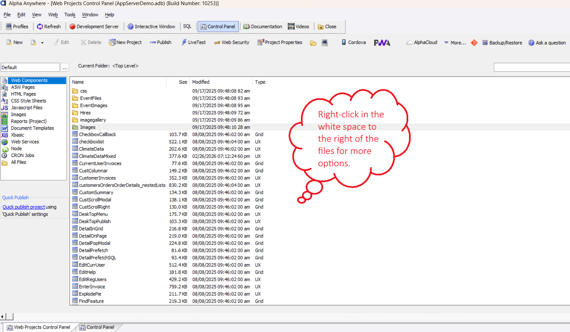Open the SQL tool
Viewport: 570px width, 332px height.
pyautogui.click(x=187, y=27)
